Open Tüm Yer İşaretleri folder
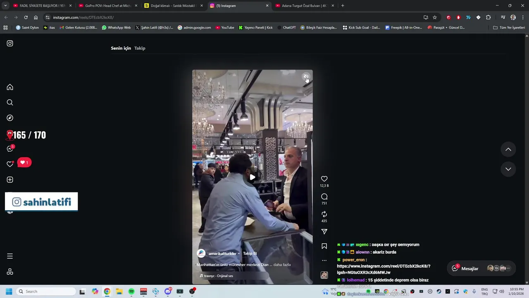Viewport: 529px width, 298px height. click(x=509, y=28)
